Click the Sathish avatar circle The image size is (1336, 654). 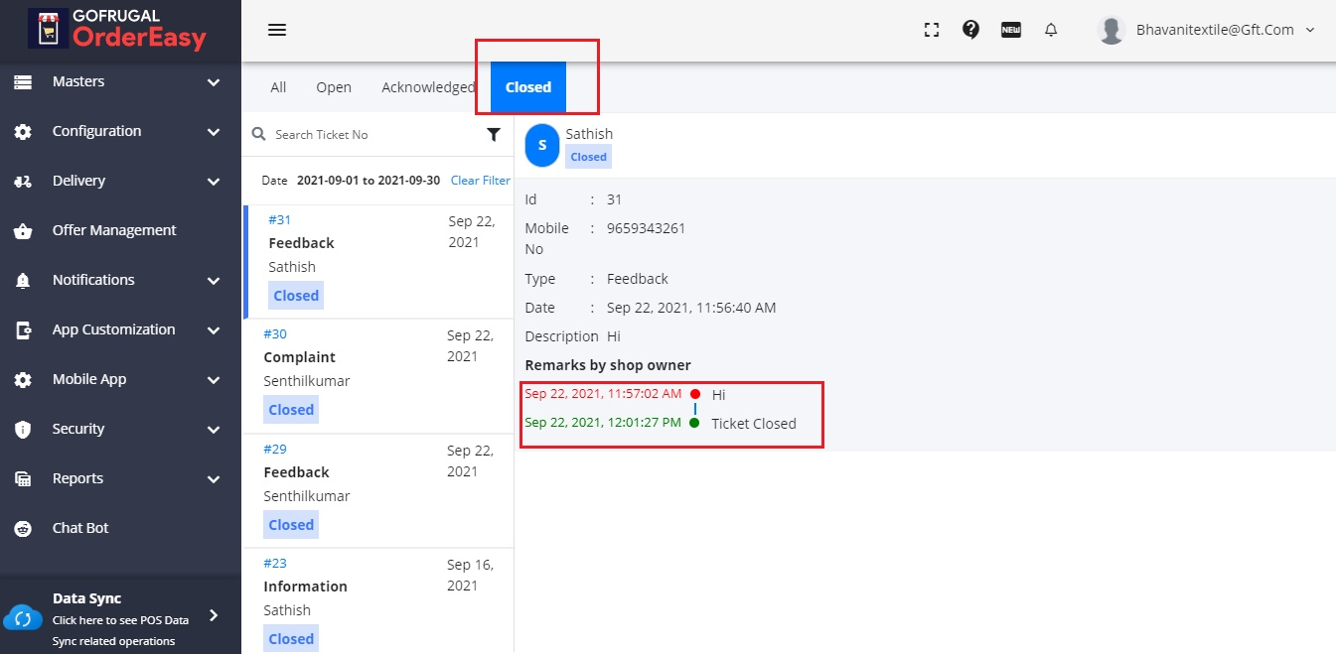(541, 145)
